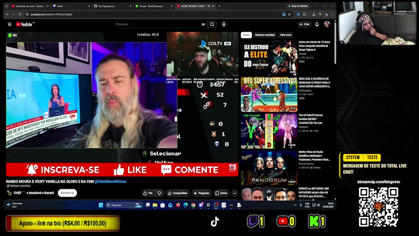Select the Notícias mundiais filter chip
The width and height of the screenshot is (419, 236).
pos(265,35)
